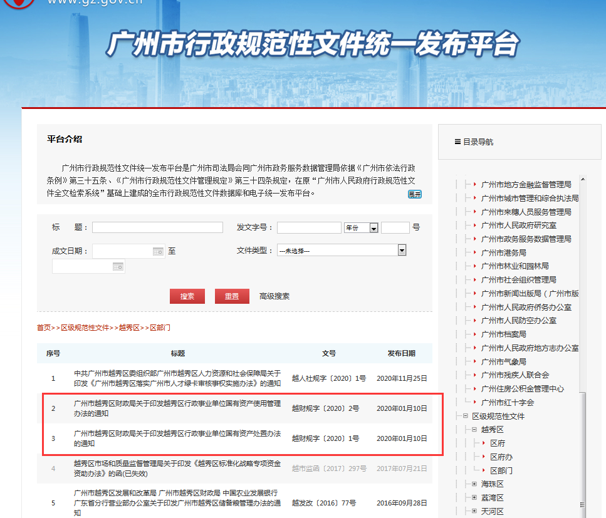This screenshot has width=606, height=518.
Task: Open the start date calendar picker
Action: pyautogui.click(x=157, y=251)
